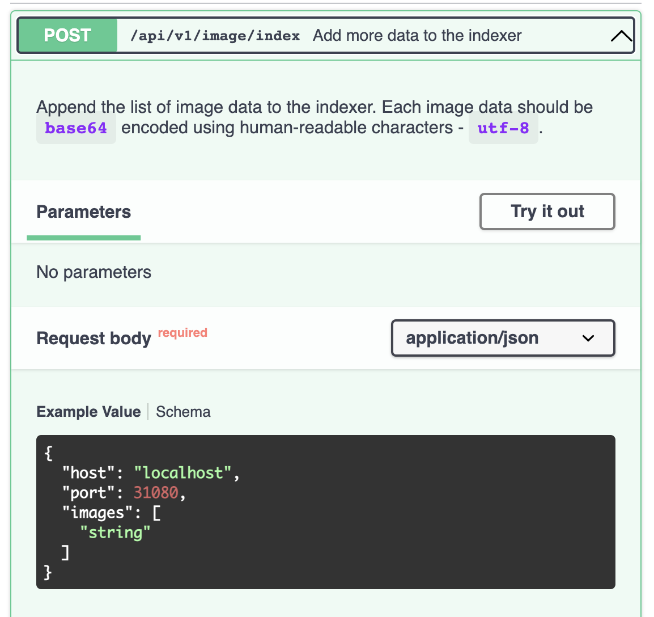Click the Request body heading
Viewport: 654px width, 617px height.
(94, 339)
